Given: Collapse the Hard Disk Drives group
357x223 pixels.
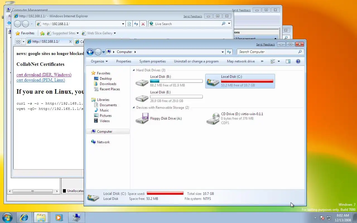Looking at the screenshot, I should point(134,70).
